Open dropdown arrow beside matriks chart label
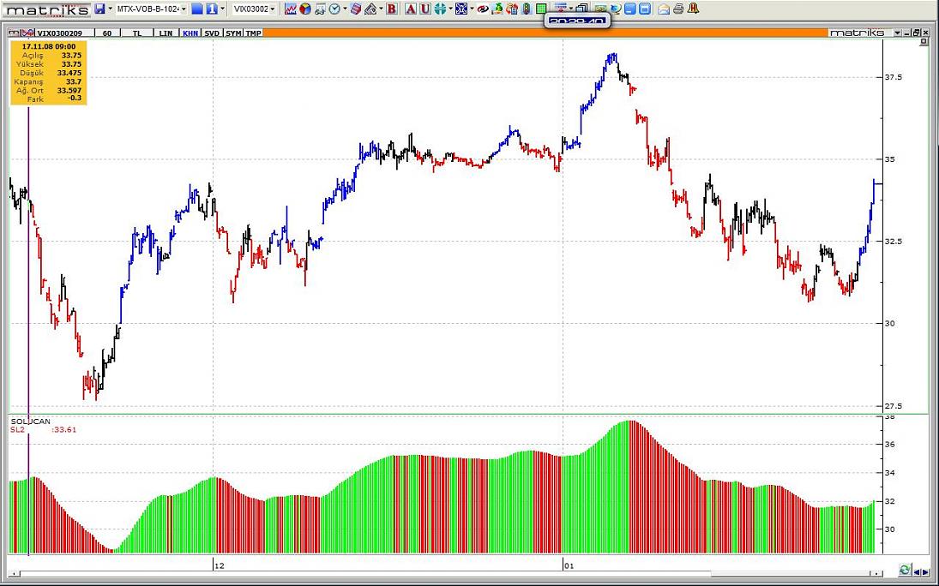The height and width of the screenshot is (586, 939). [x=897, y=33]
